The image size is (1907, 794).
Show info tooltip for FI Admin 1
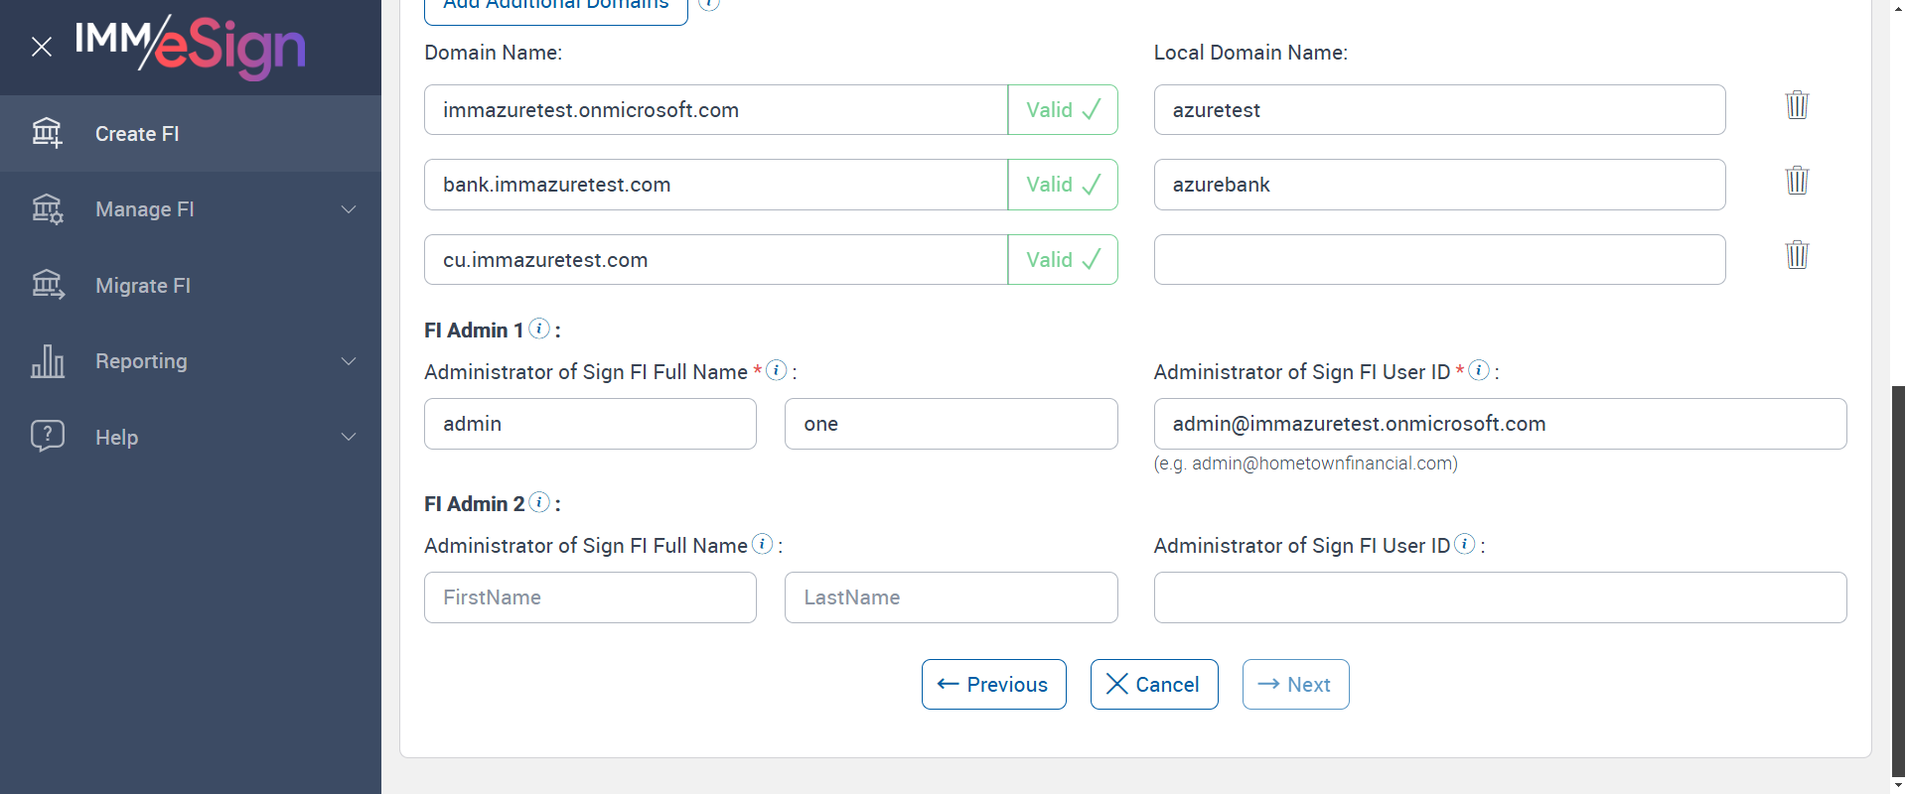pos(539,329)
